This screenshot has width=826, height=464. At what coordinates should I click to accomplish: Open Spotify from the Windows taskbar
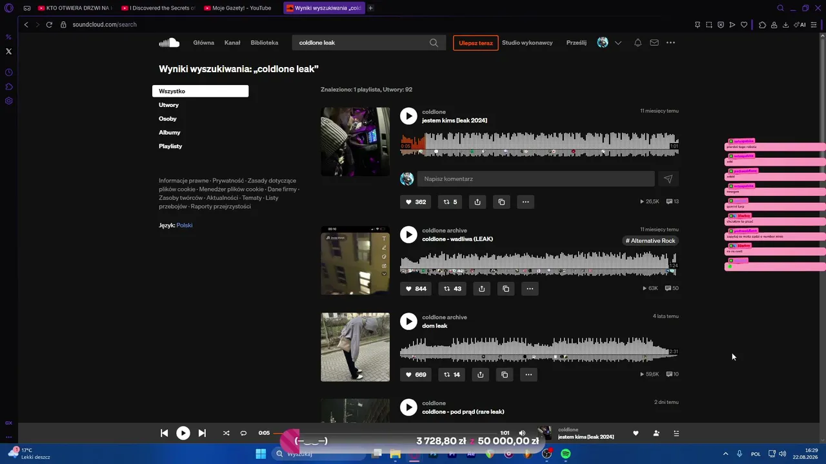[565, 454]
